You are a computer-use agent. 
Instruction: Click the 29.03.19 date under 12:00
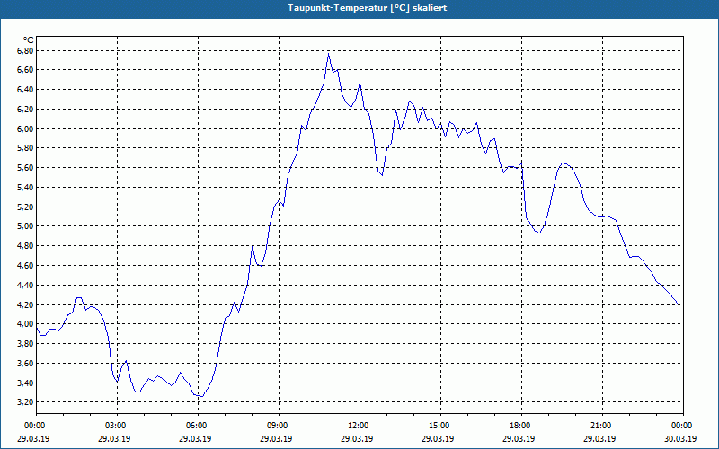coord(357,438)
